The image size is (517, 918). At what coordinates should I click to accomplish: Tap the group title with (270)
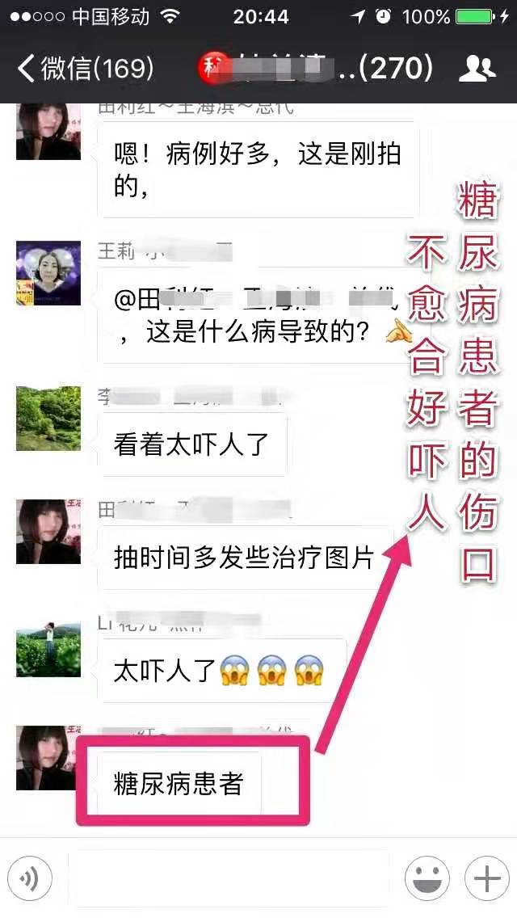tap(317, 69)
